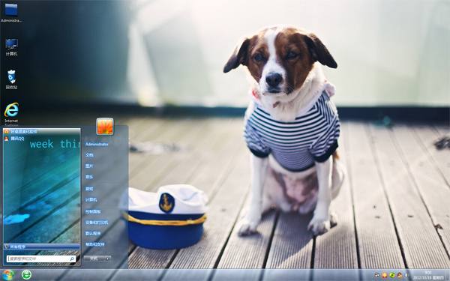Click the show desktop button
450x281 pixels.
point(447,275)
